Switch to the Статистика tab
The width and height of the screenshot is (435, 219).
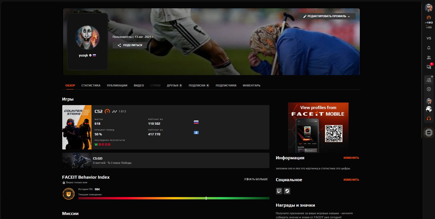pyautogui.click(x=91, y=85)
